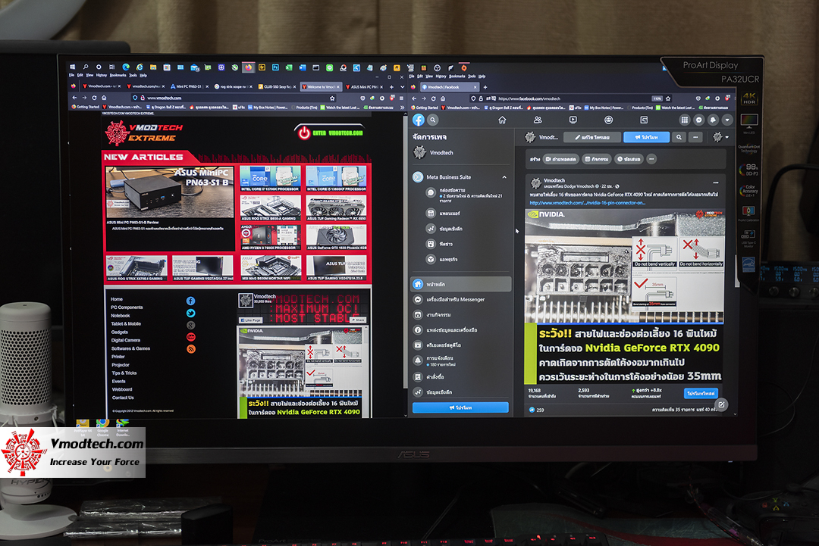Viewport: 819px width, 546px height.
Task: Show more bookmarks chevron in left Firefox
Action: (402, 107)
